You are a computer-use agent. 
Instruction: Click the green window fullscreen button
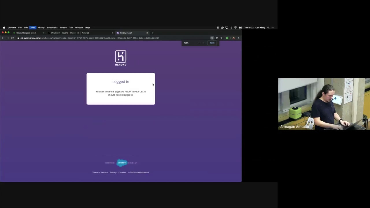[x=8, y=33]
